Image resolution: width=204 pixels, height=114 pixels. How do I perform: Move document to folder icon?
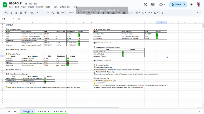pos(30,4)
